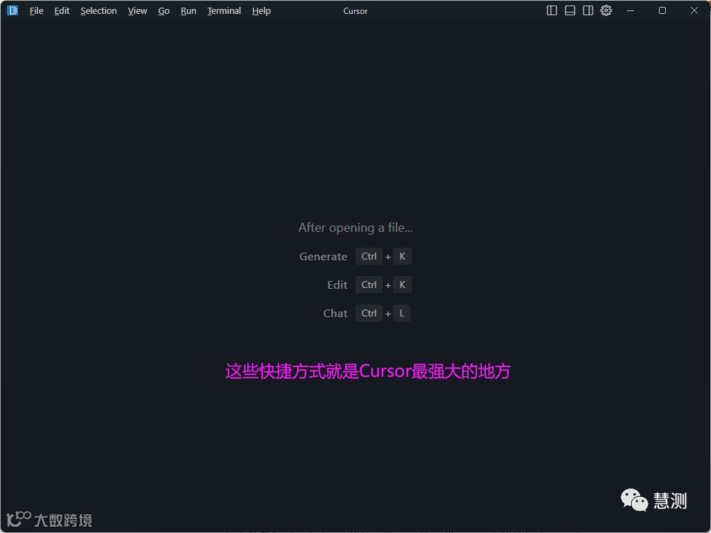Open the Help menu
711x533 pixels.
pyautogui.click(x=261, y=11)
